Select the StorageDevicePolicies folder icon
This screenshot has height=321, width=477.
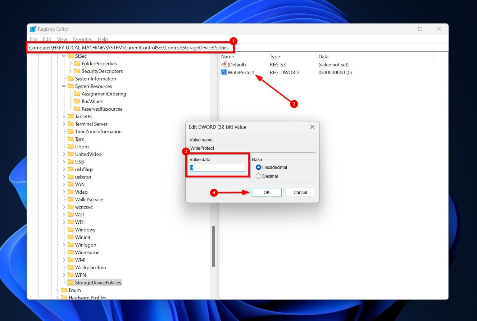(70, 282)
